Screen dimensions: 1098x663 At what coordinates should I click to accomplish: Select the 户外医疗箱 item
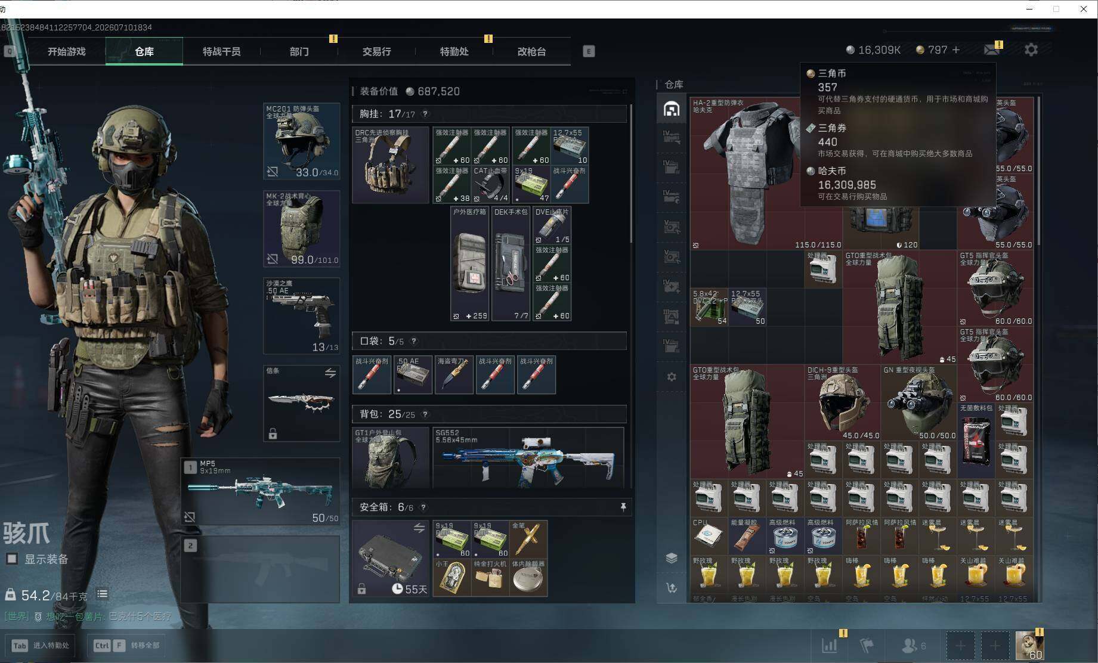[470, 264]
